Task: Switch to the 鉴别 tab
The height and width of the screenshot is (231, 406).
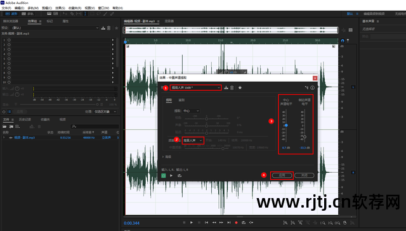Action: pos(181,100)
